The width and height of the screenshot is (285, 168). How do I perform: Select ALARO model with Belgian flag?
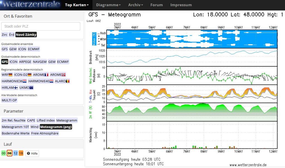coord(62,81)
